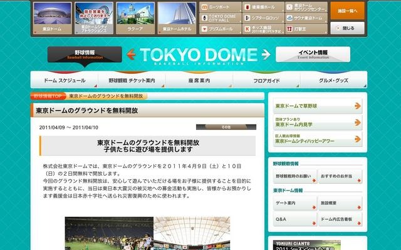The width and height of the screenshot is (401, 250).
Task: Click the その他 category label
Action: pos(226,127)
